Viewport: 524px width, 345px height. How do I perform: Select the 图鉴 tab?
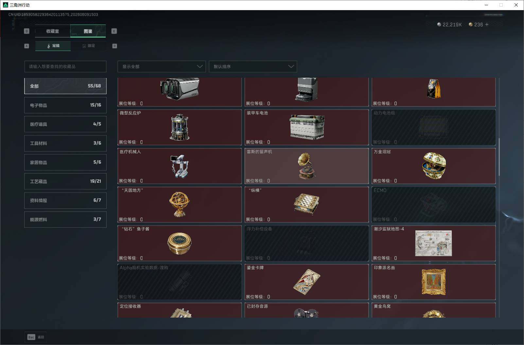tap(88, 31)
